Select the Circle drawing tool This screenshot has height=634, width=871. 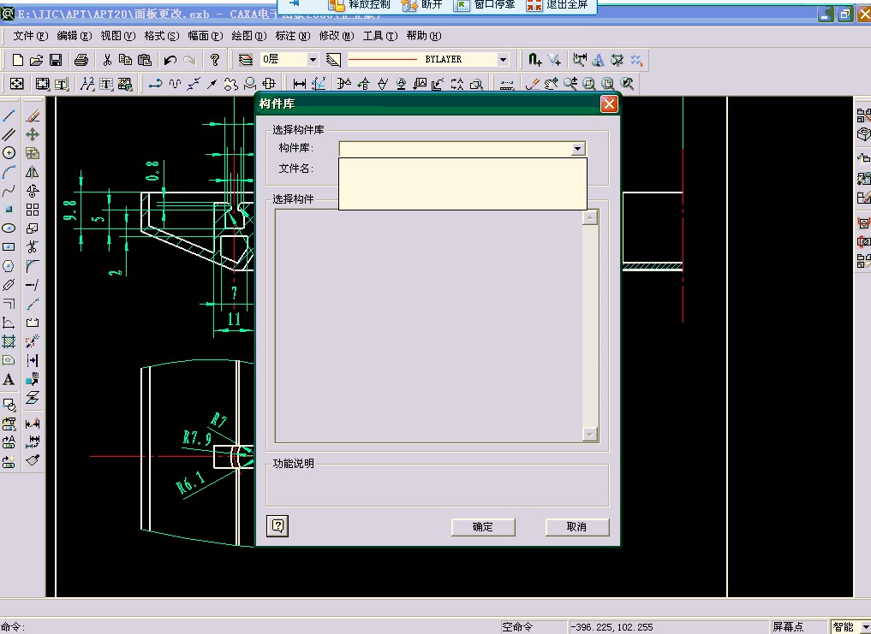9,153
